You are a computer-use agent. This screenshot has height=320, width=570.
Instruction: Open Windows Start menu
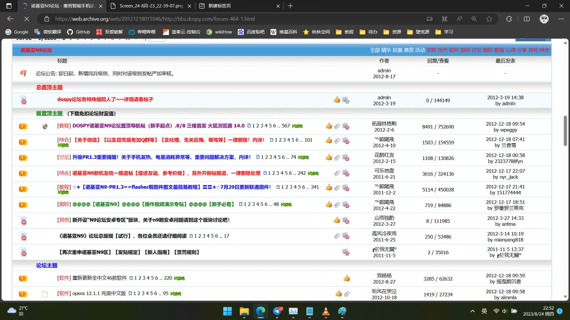(x=227, y=311)
